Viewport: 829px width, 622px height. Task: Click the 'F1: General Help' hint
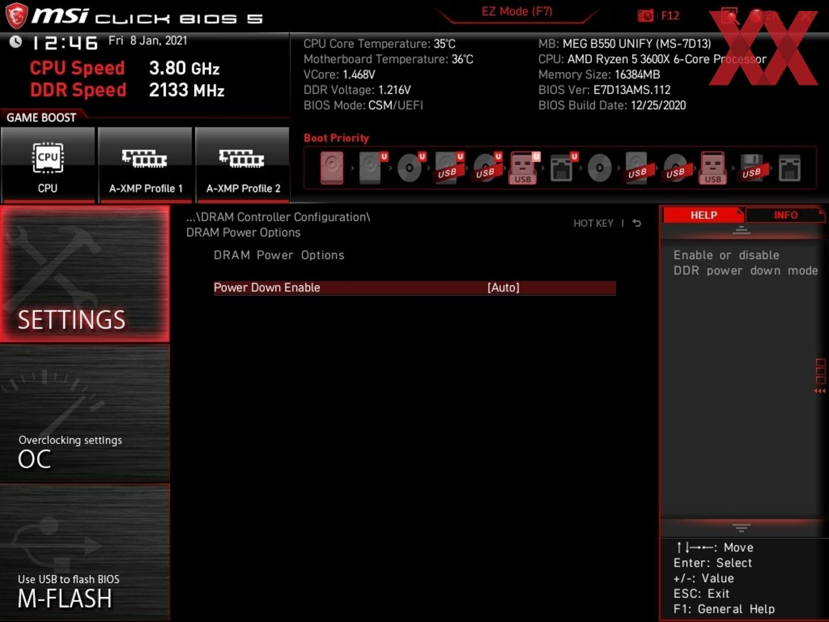[x=724, y=609]
